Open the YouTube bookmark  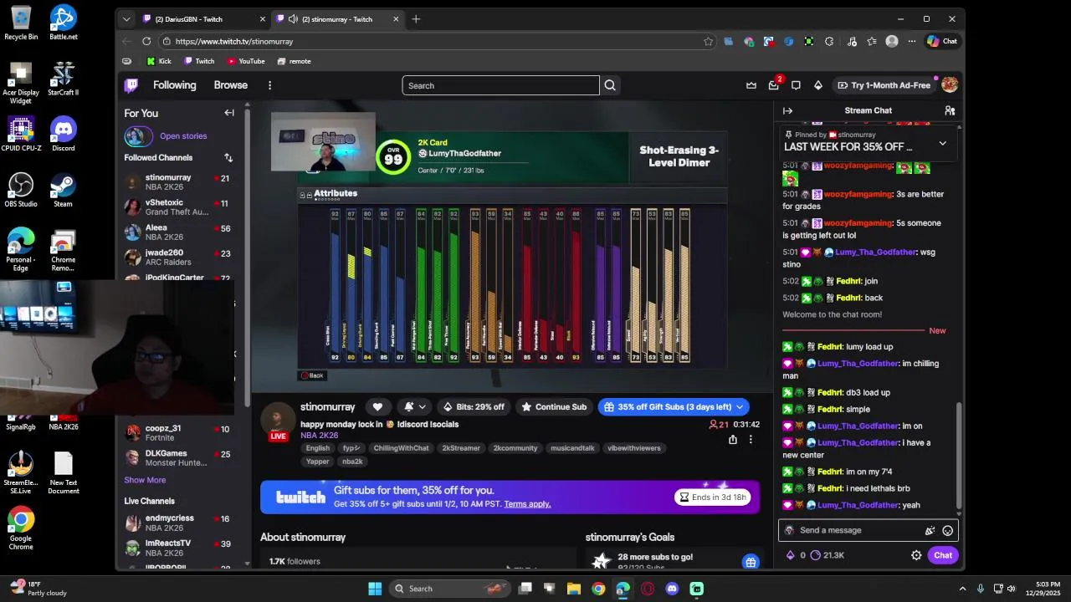click(x=246, y=61)
